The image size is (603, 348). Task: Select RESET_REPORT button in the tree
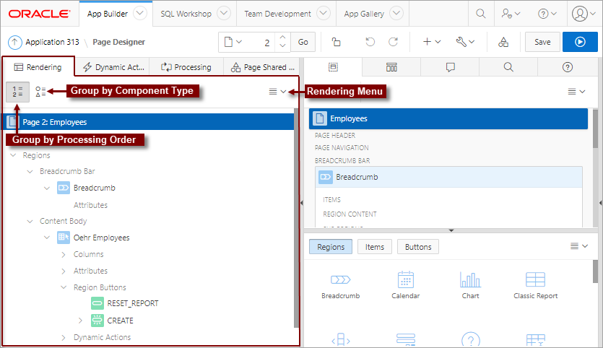point(133,304)
